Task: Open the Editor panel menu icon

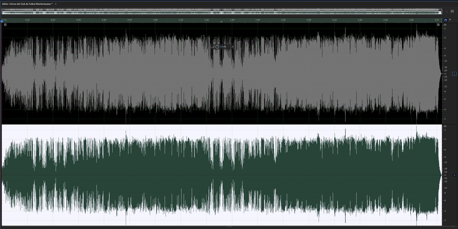Action: point(55,4)
